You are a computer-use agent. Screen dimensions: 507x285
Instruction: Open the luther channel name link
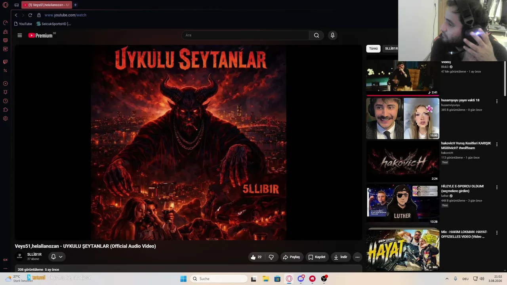click(x=445, y=196)
